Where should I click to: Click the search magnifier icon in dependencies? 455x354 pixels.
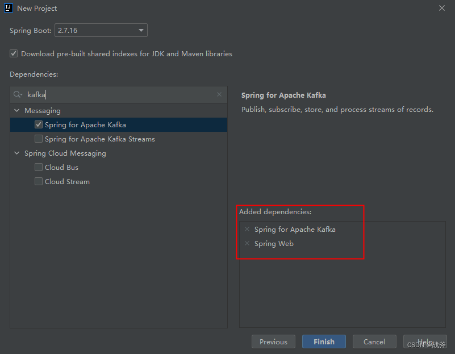pyautogui.click(x=18, y=94)
